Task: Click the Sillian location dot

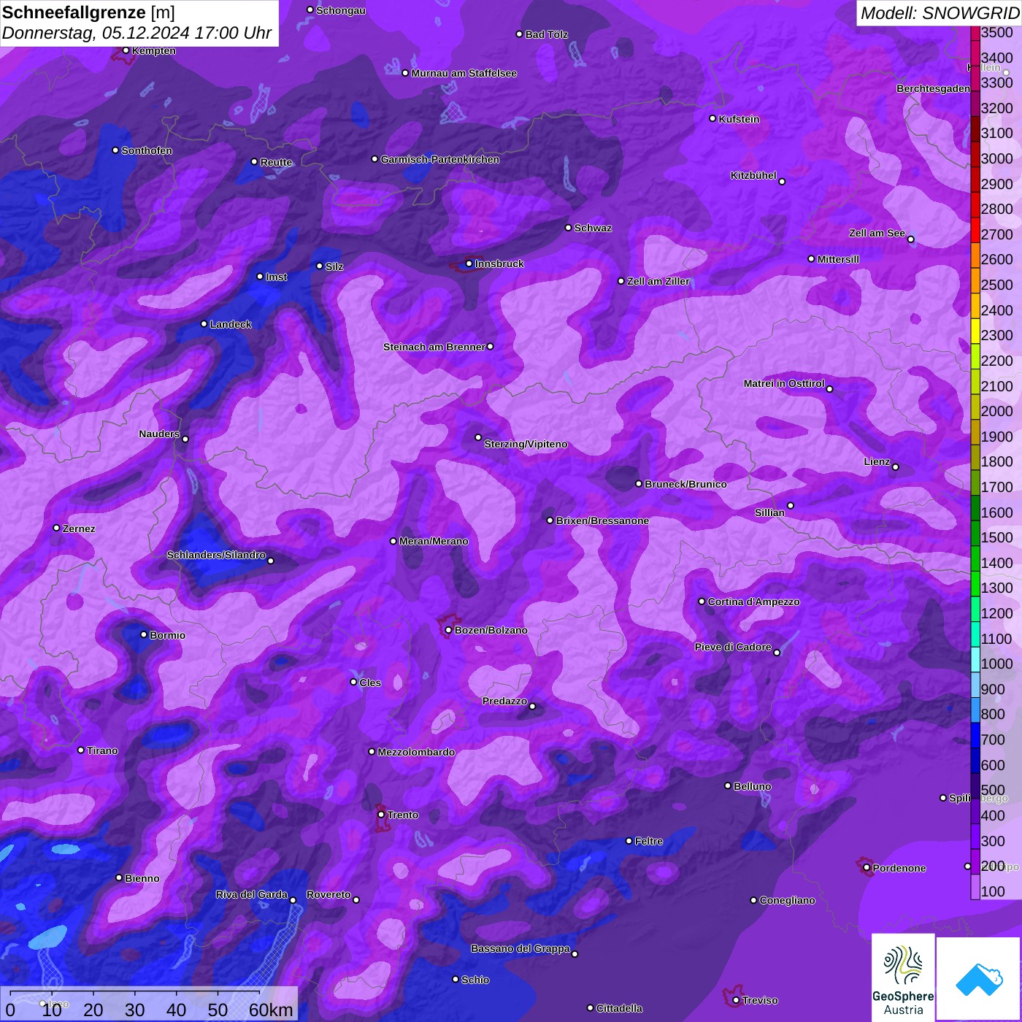Action: pos(791,505)
